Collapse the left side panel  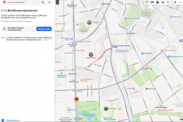click(x=57, y=2)
